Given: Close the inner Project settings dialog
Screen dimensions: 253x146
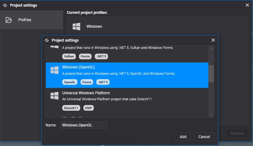Looking at the screenshot, I should [x=213, y=40].
